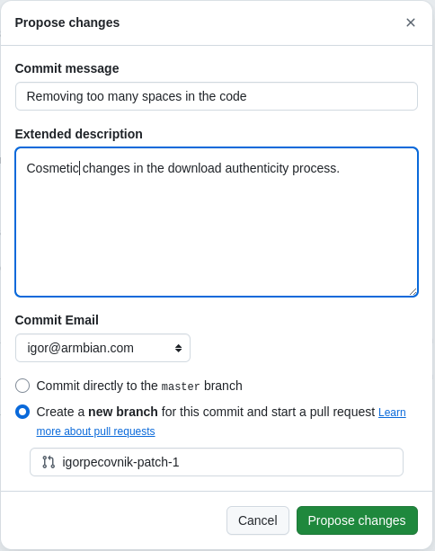Close the Propose changes dialog
This screenshot has width=435, height=551.
click(x=411, y=22)
